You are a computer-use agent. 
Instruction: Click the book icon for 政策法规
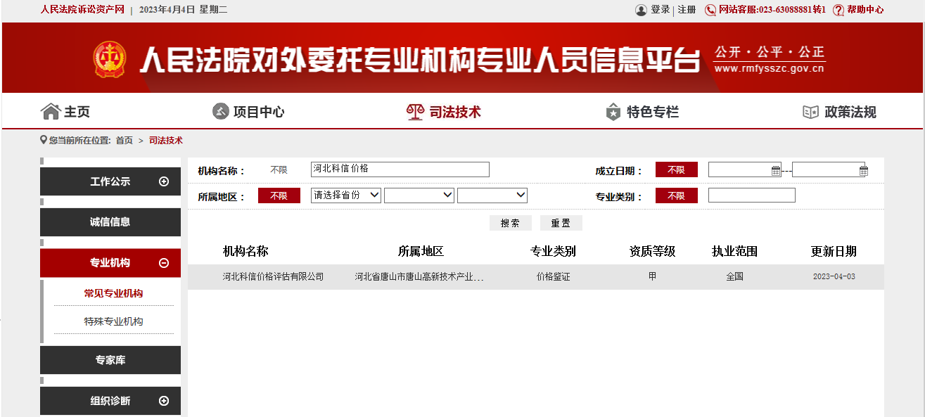click(811, 112)
